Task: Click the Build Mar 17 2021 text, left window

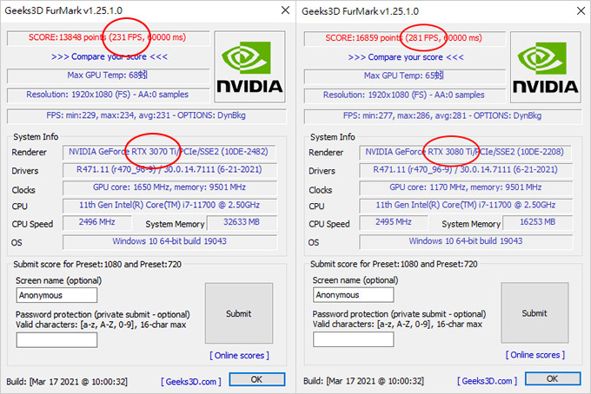Action: click(x=67, y=382)
